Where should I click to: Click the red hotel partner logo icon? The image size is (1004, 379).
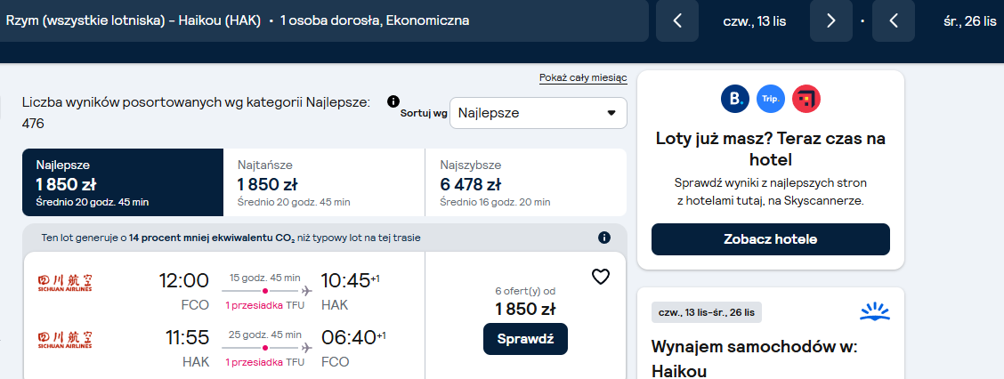click(806, 99)
